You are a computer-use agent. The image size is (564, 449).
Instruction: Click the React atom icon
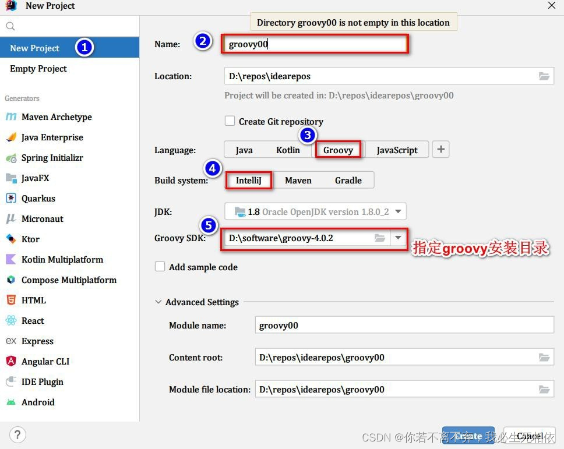(x=11, y=320)
